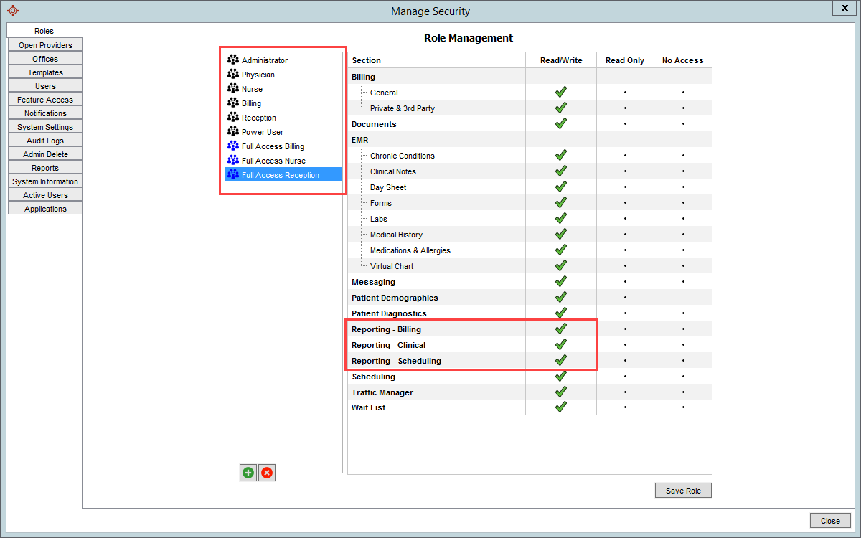Click the red X icon to remove a role

266,472
